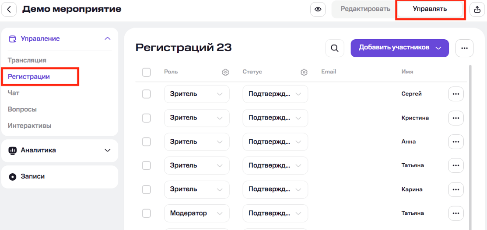This screenshot has width=487, height=230.
Task: Select the checkbox in Анна's row
Action: click(x=147, y=142)
